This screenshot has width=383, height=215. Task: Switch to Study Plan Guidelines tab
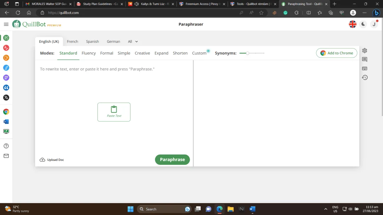point(100,4)
